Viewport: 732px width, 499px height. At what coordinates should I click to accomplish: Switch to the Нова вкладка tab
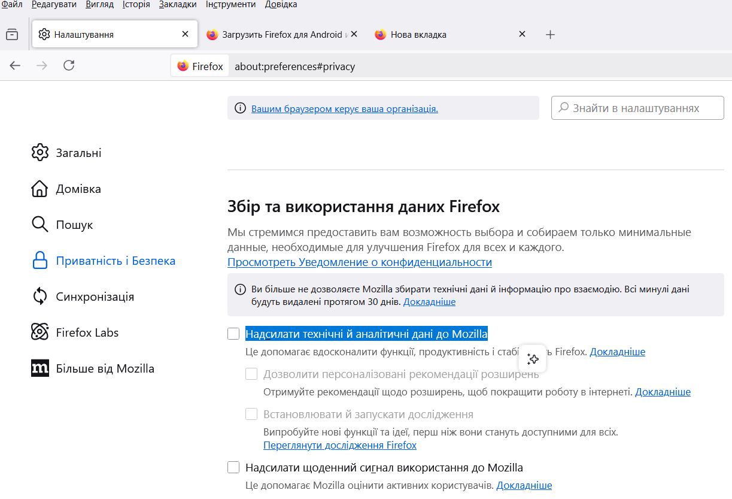coord(449,35)
